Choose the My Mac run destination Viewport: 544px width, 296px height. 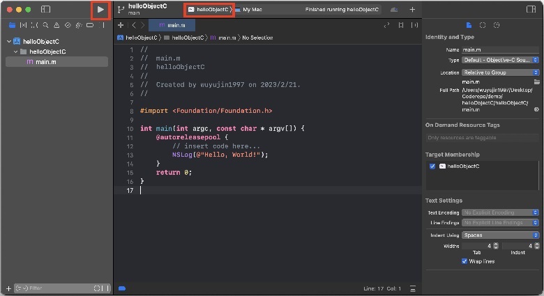click(248, 10)
